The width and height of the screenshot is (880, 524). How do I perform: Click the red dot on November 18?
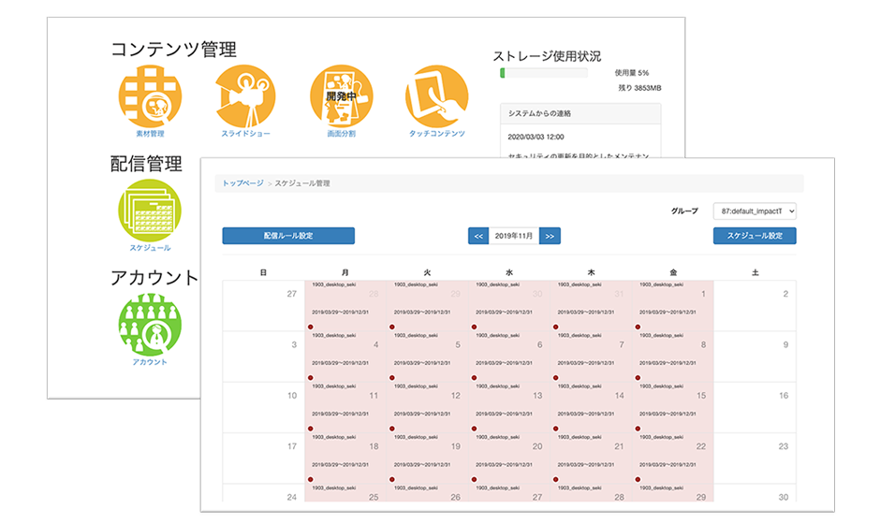point(311,480)
